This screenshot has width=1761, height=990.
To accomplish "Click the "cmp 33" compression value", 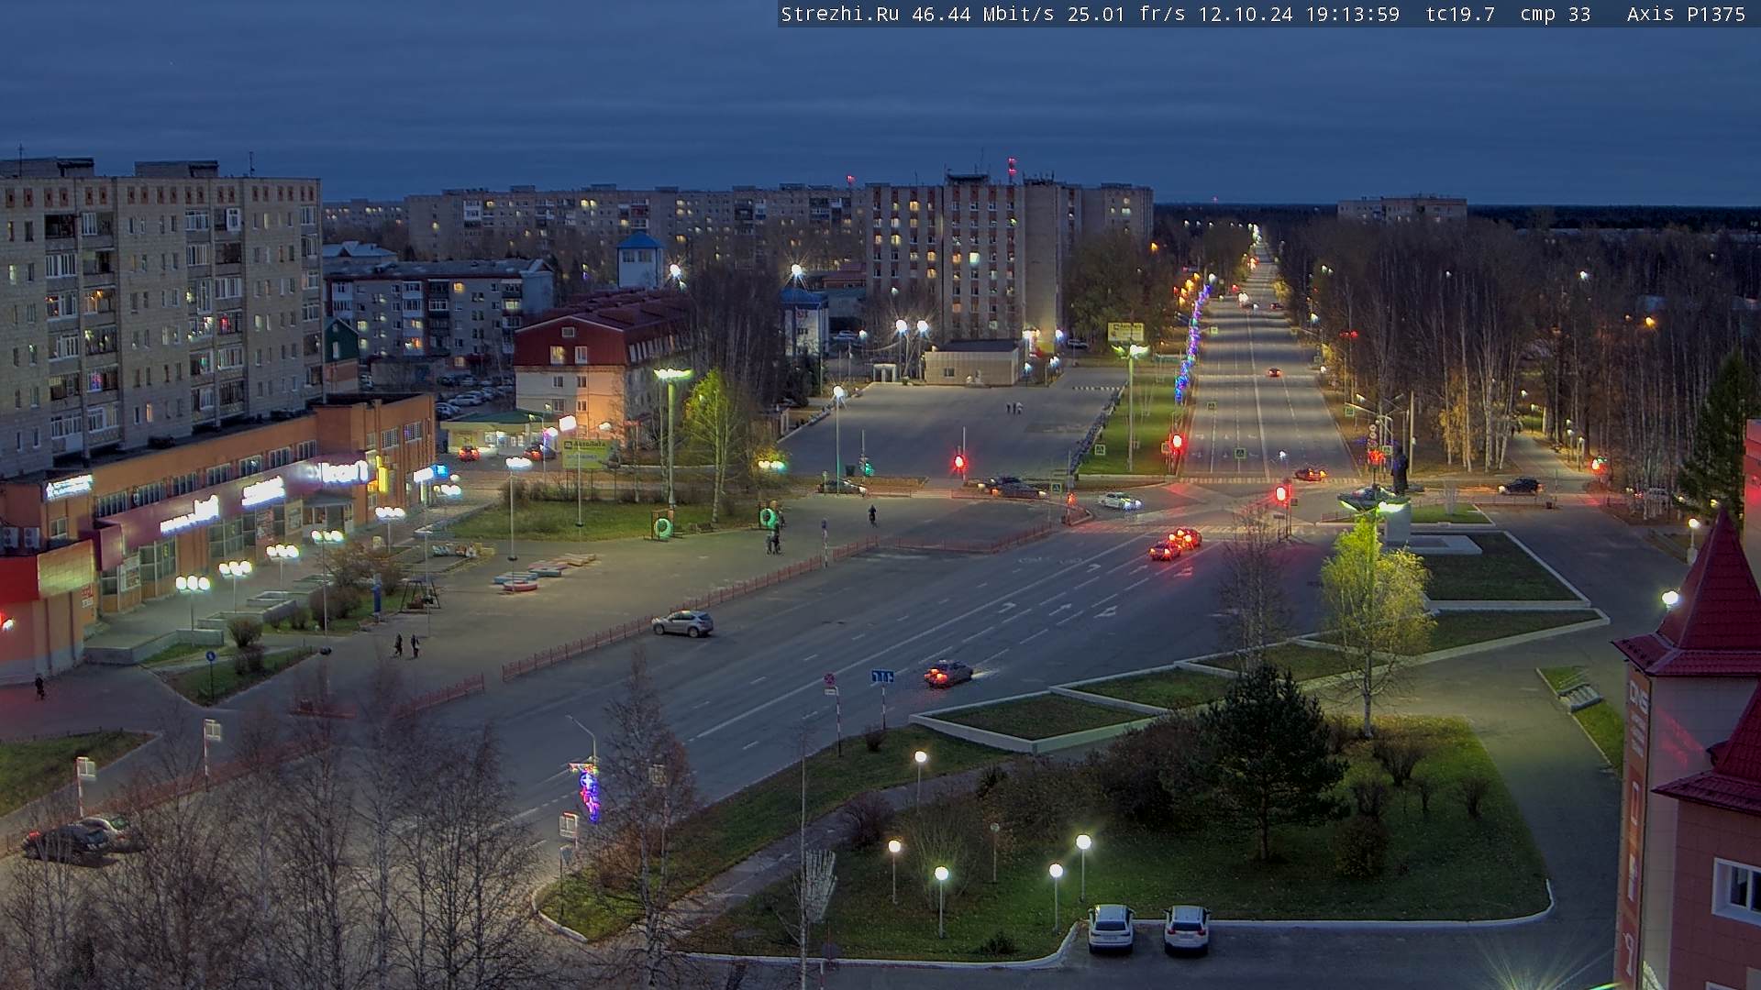I will coord(1555,14).
